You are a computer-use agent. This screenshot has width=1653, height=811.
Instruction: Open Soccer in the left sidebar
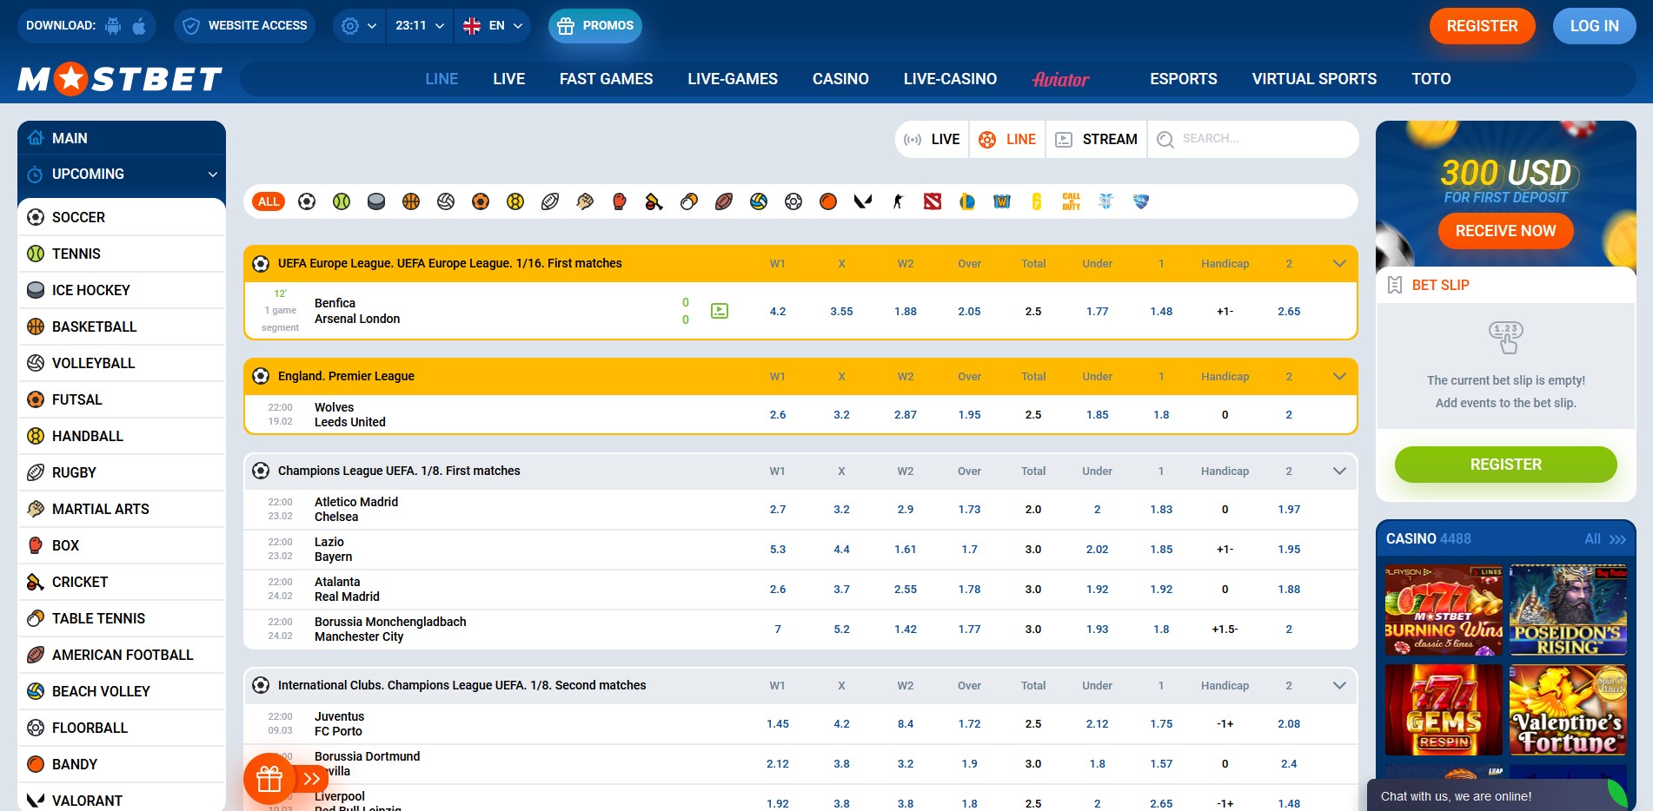tap(122, 217)
